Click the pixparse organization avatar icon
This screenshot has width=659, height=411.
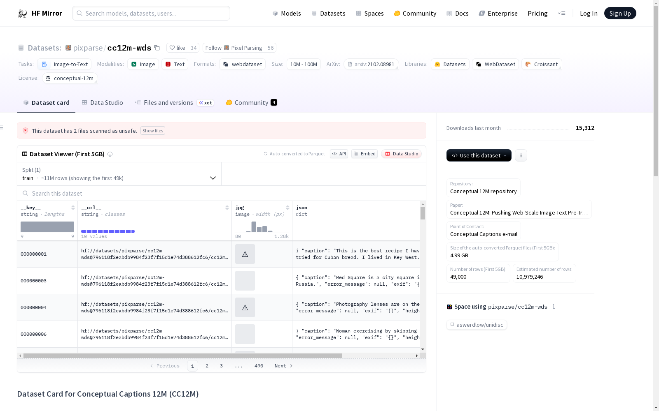pyautogui.click(x=68, y=48)
